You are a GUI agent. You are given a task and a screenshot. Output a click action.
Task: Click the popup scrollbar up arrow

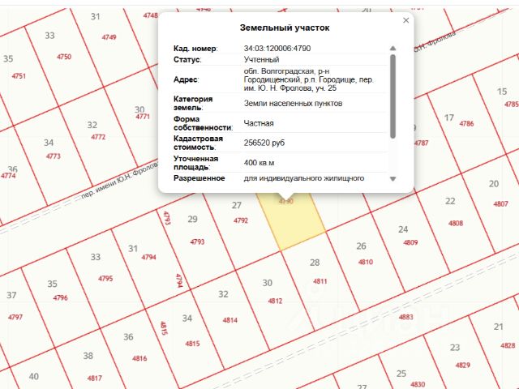pos(392,49)
